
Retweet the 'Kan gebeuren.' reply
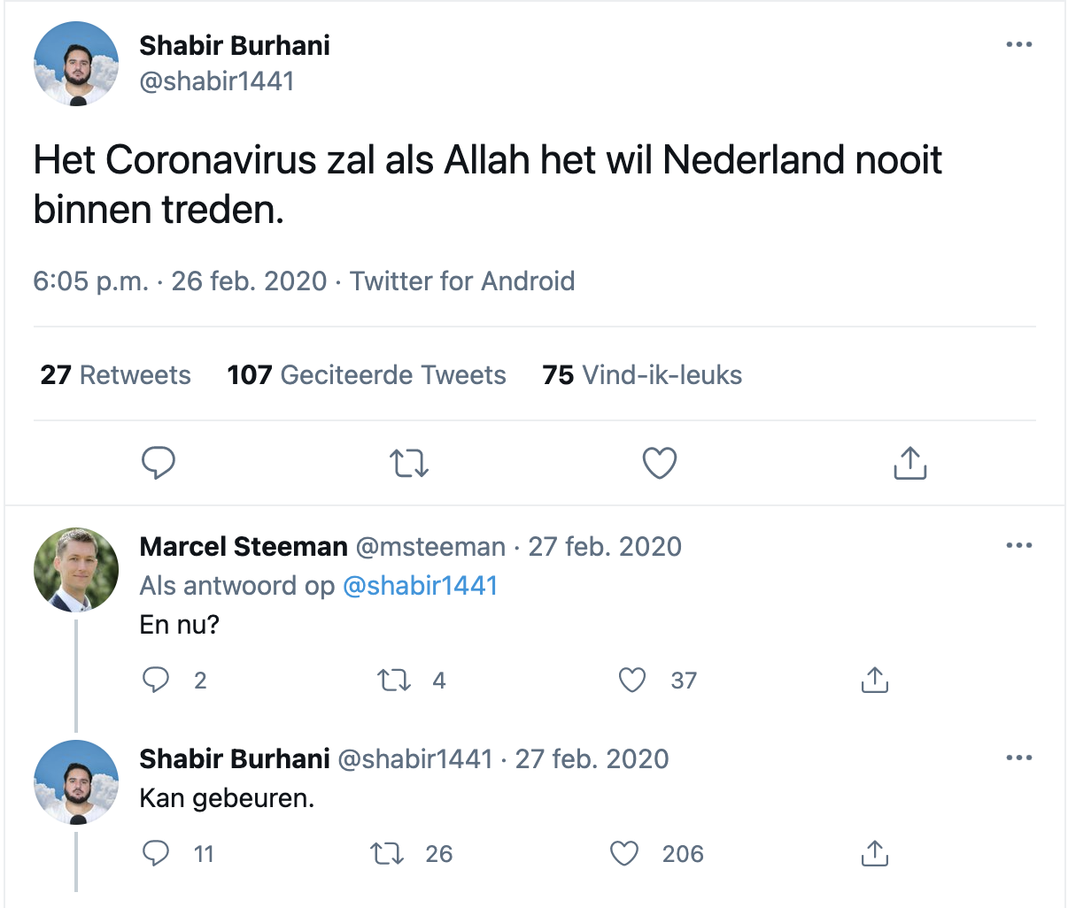[x=386, y=853]
